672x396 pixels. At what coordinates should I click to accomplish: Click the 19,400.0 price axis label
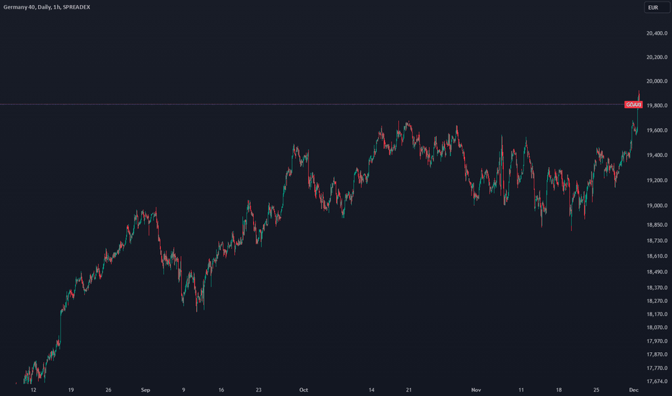(657, 155)
